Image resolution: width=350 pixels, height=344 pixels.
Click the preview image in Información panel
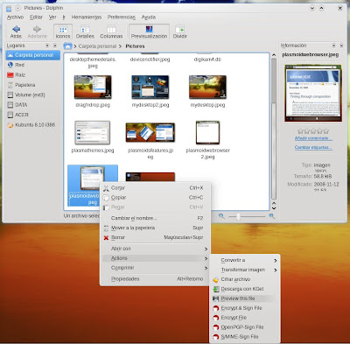point(313,94)
